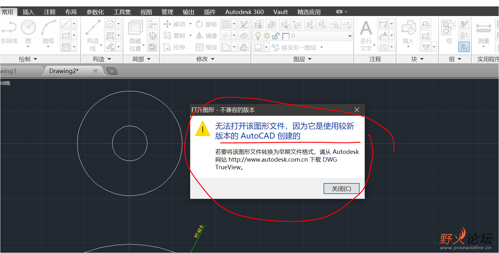Select the Scale (缩放) tool
499x253 pixels.
(x=207, y=47)
